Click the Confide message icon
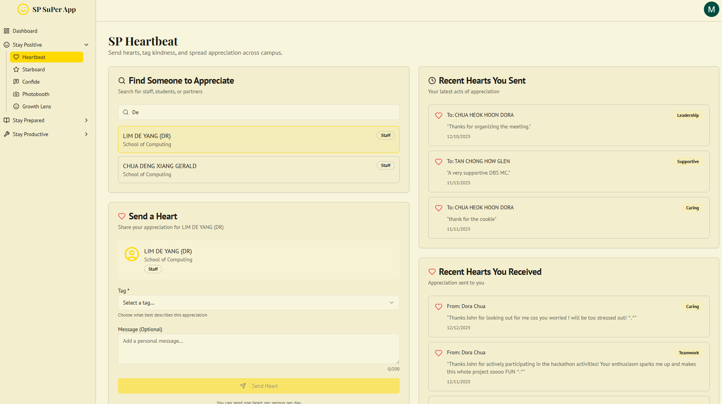 [16, 82]
